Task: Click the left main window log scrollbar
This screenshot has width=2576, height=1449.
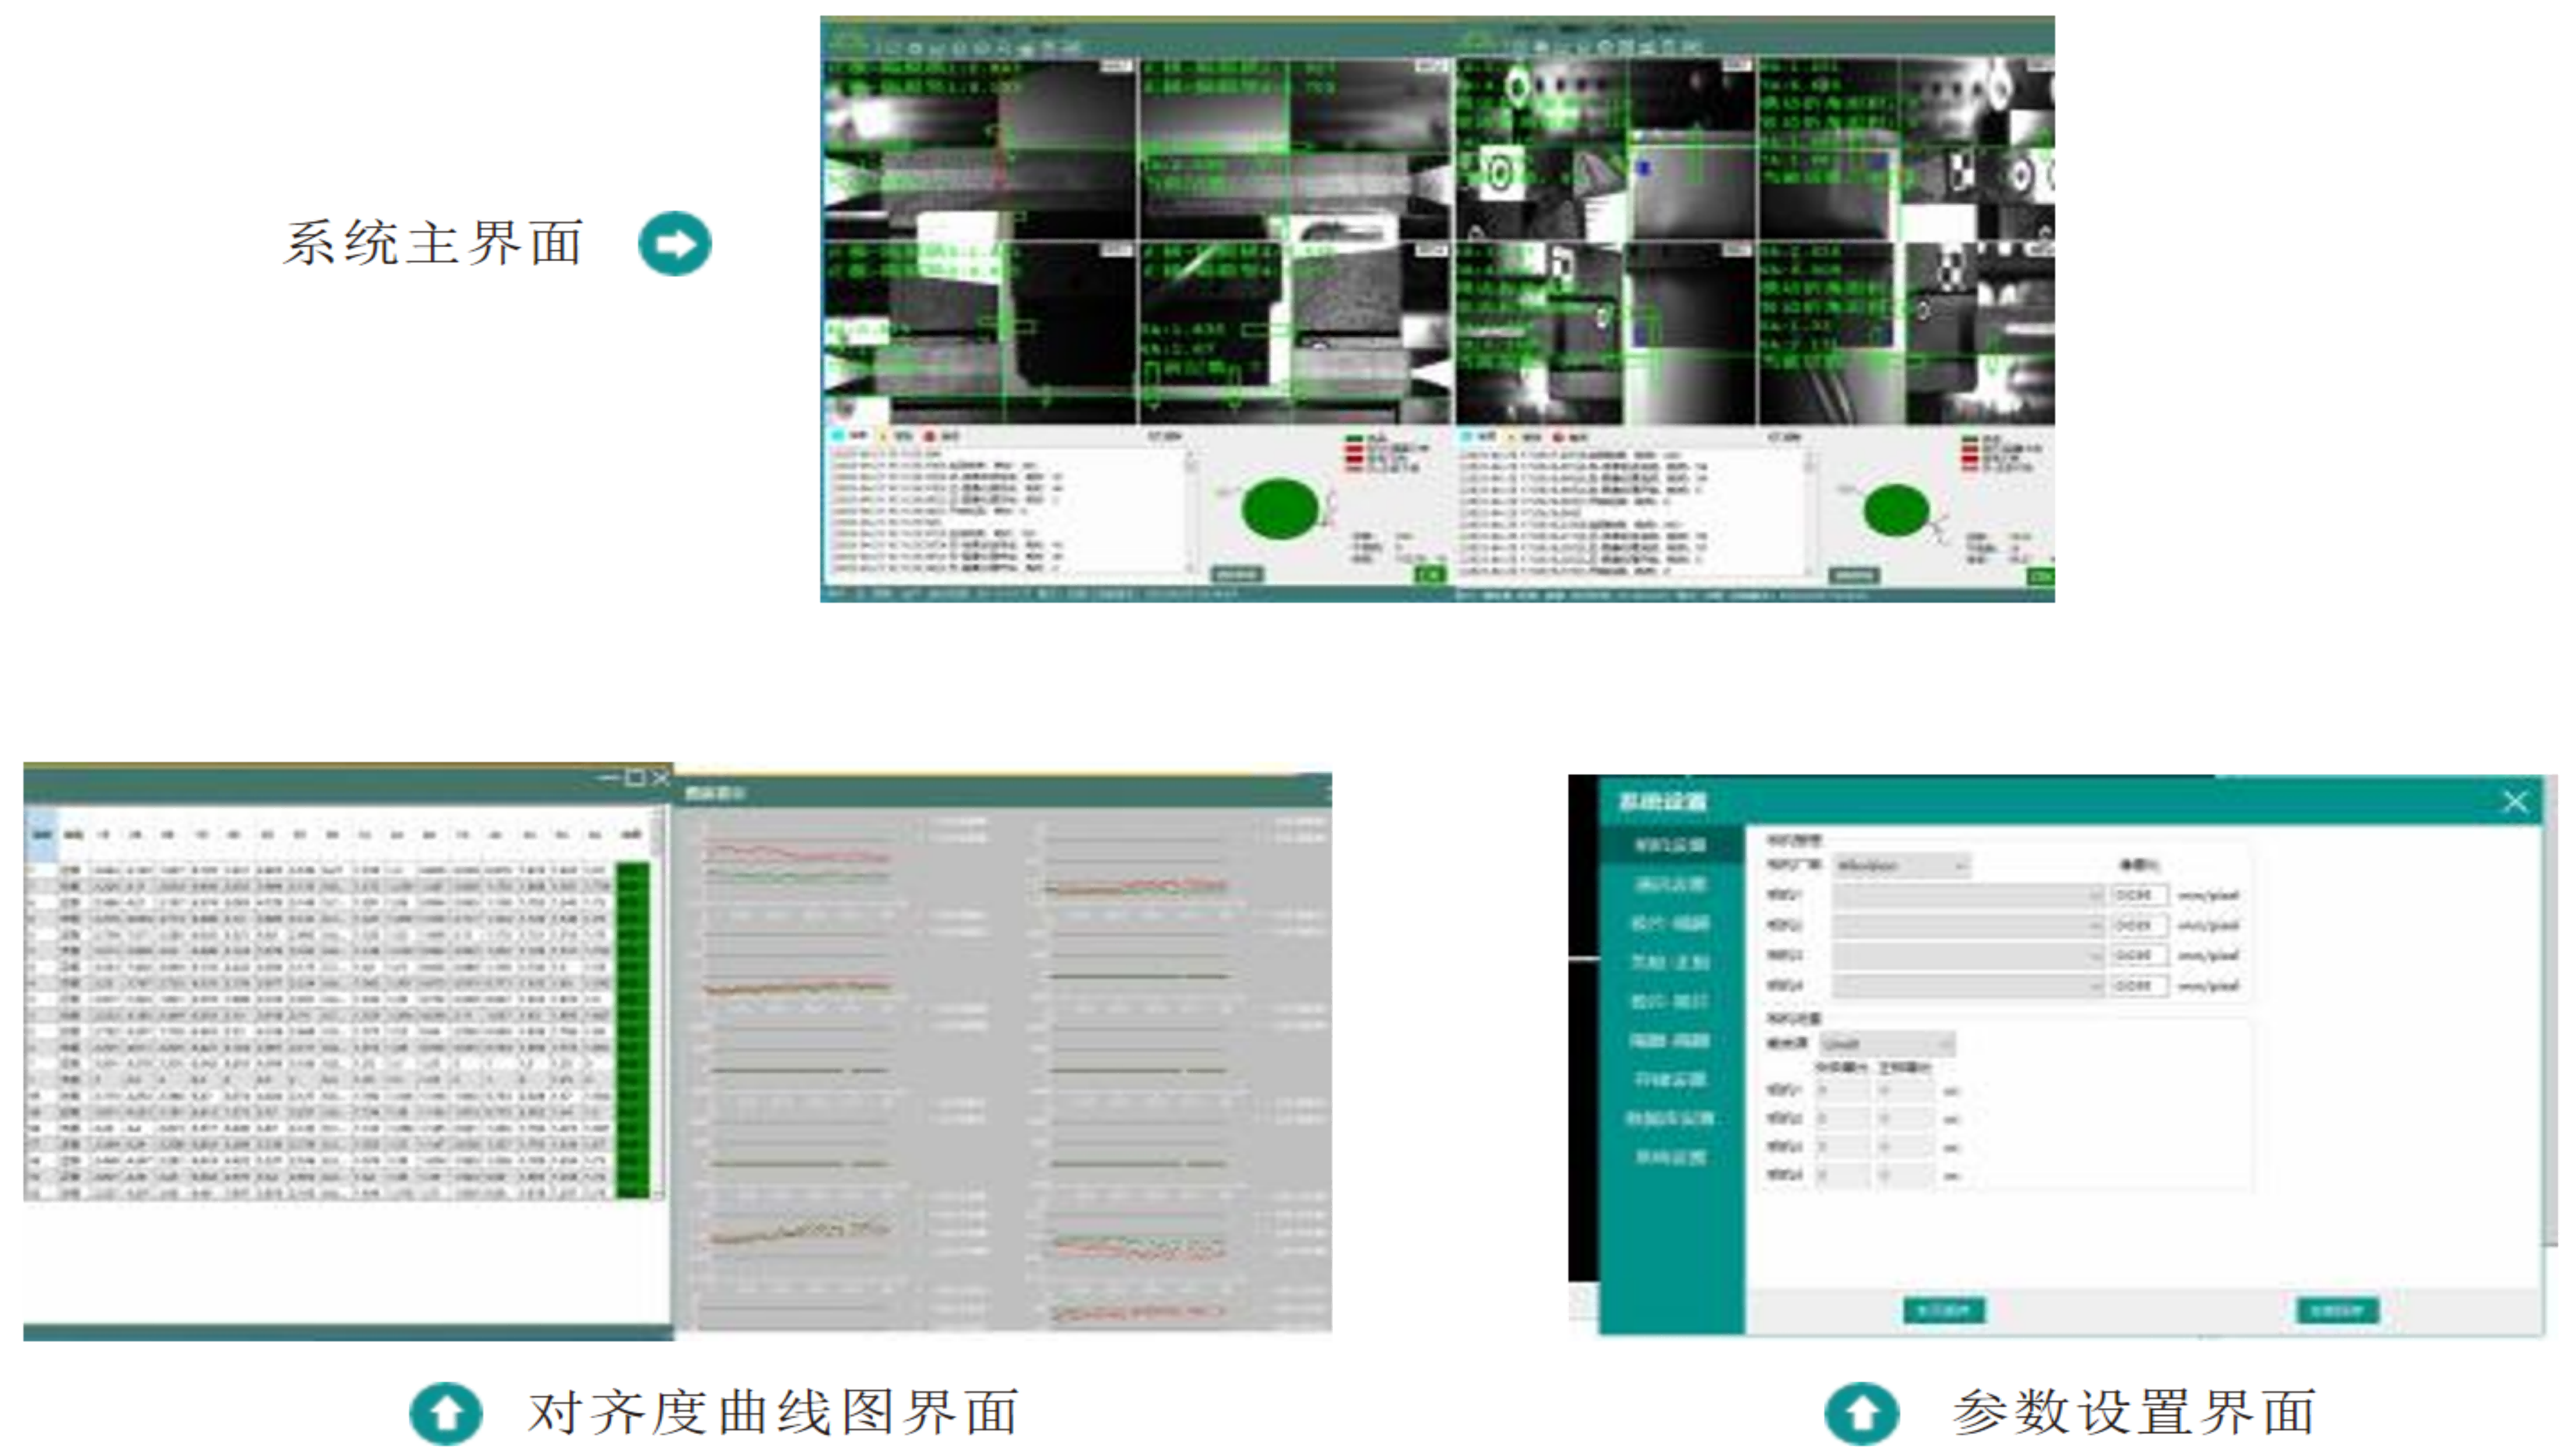Action: (x=1190, y=513)
